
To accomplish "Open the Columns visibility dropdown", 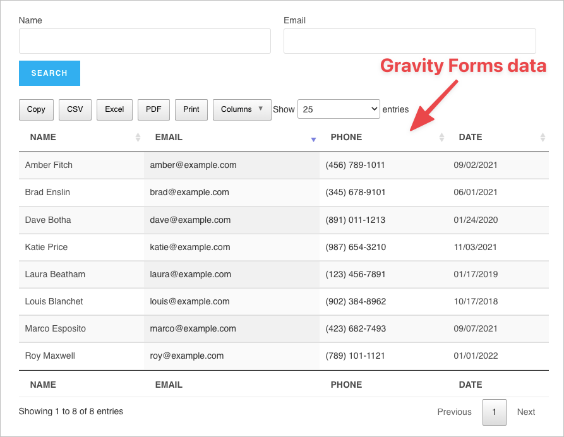I will pyautogui.click(x=242, y=109).
